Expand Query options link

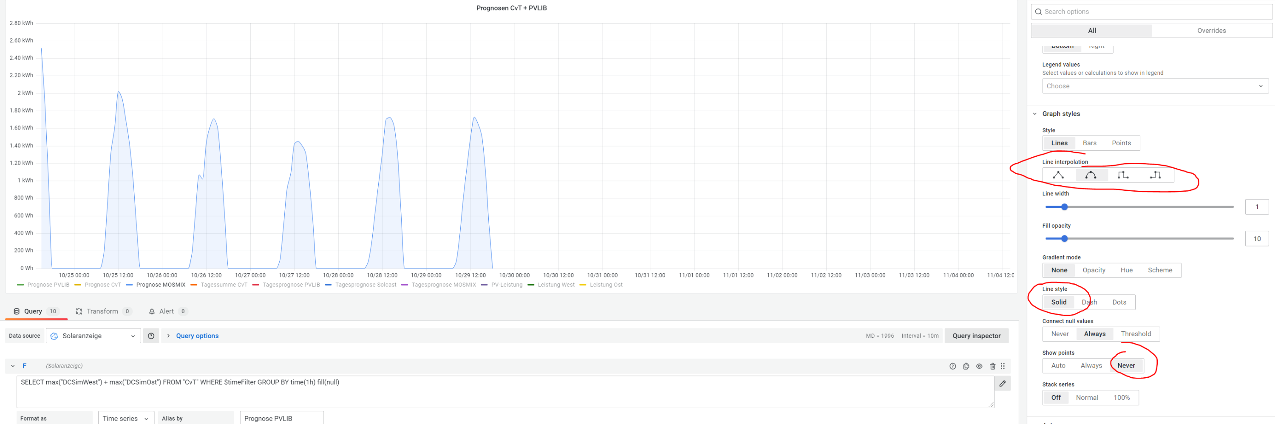pos(197,336)
